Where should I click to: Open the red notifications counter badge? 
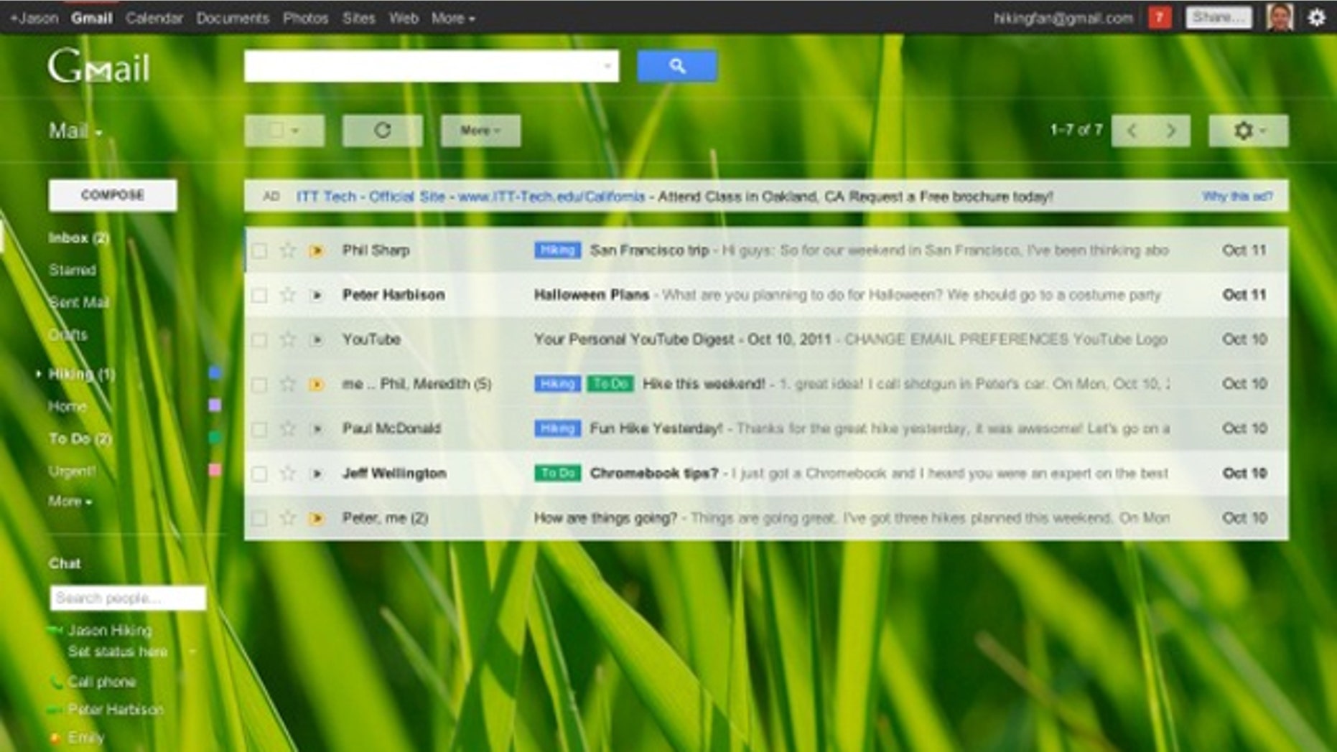[x=1160, y=17]
